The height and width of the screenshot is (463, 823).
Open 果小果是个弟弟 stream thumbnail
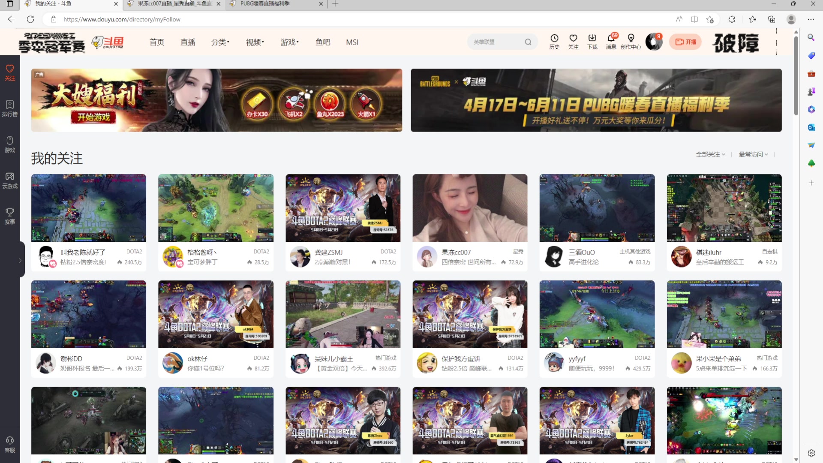pos(724,314)
